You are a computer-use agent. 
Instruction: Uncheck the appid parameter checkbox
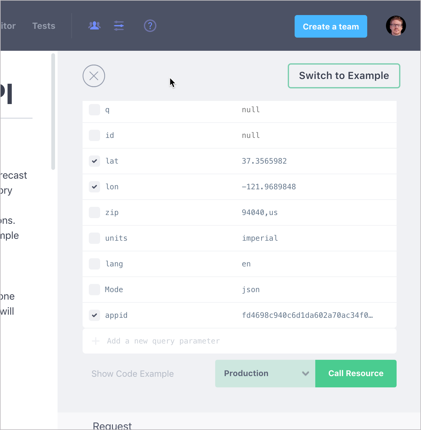94,315
